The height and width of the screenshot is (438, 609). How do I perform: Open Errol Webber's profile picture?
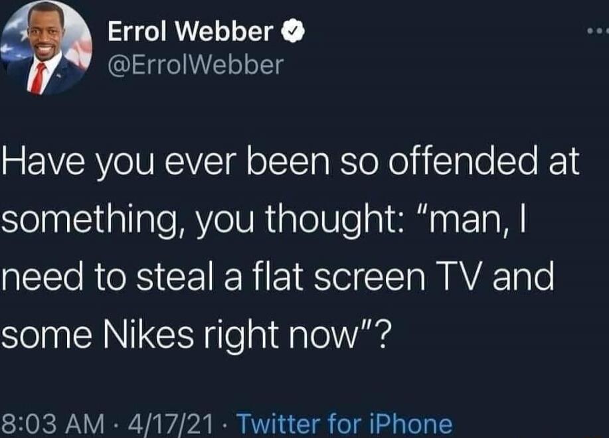(46, 48)
